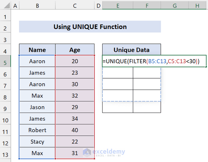Click empty cell E9 in Unique Data table
208x162 pixels.
click(x=118, y=107)
